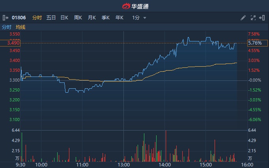Click the collapse panel icon beside 01806
Viewport: 269px width, 168px height.
click(x=6, y=18)
